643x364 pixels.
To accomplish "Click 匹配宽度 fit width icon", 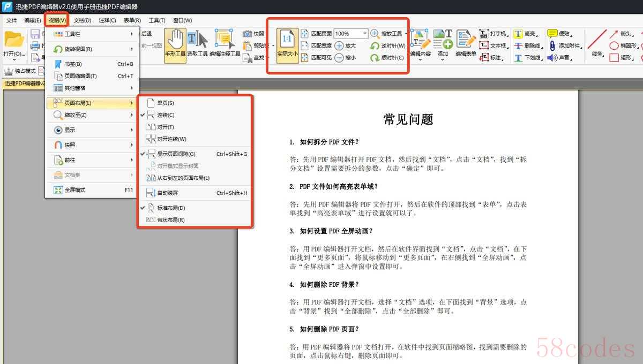I will [x=305, y=45].
